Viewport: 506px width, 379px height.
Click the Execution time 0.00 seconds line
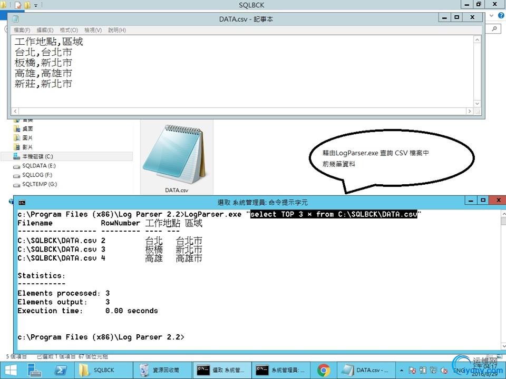87,311
